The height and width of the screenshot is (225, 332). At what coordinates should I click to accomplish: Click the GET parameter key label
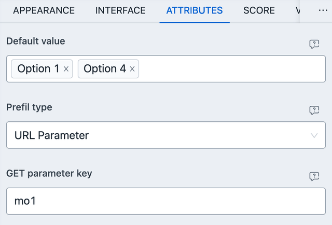click(49, 173)
